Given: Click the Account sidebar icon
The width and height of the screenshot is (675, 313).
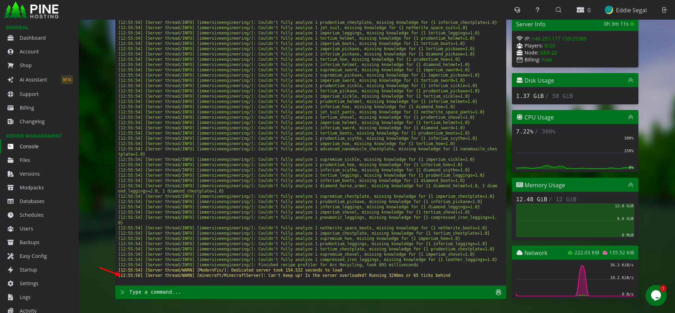Looking at the screenshot, I should [11, 52].
